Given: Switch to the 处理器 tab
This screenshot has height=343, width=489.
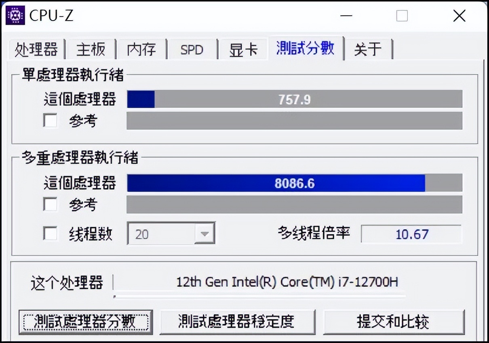Looking at the screenshot, I should 36,49.
